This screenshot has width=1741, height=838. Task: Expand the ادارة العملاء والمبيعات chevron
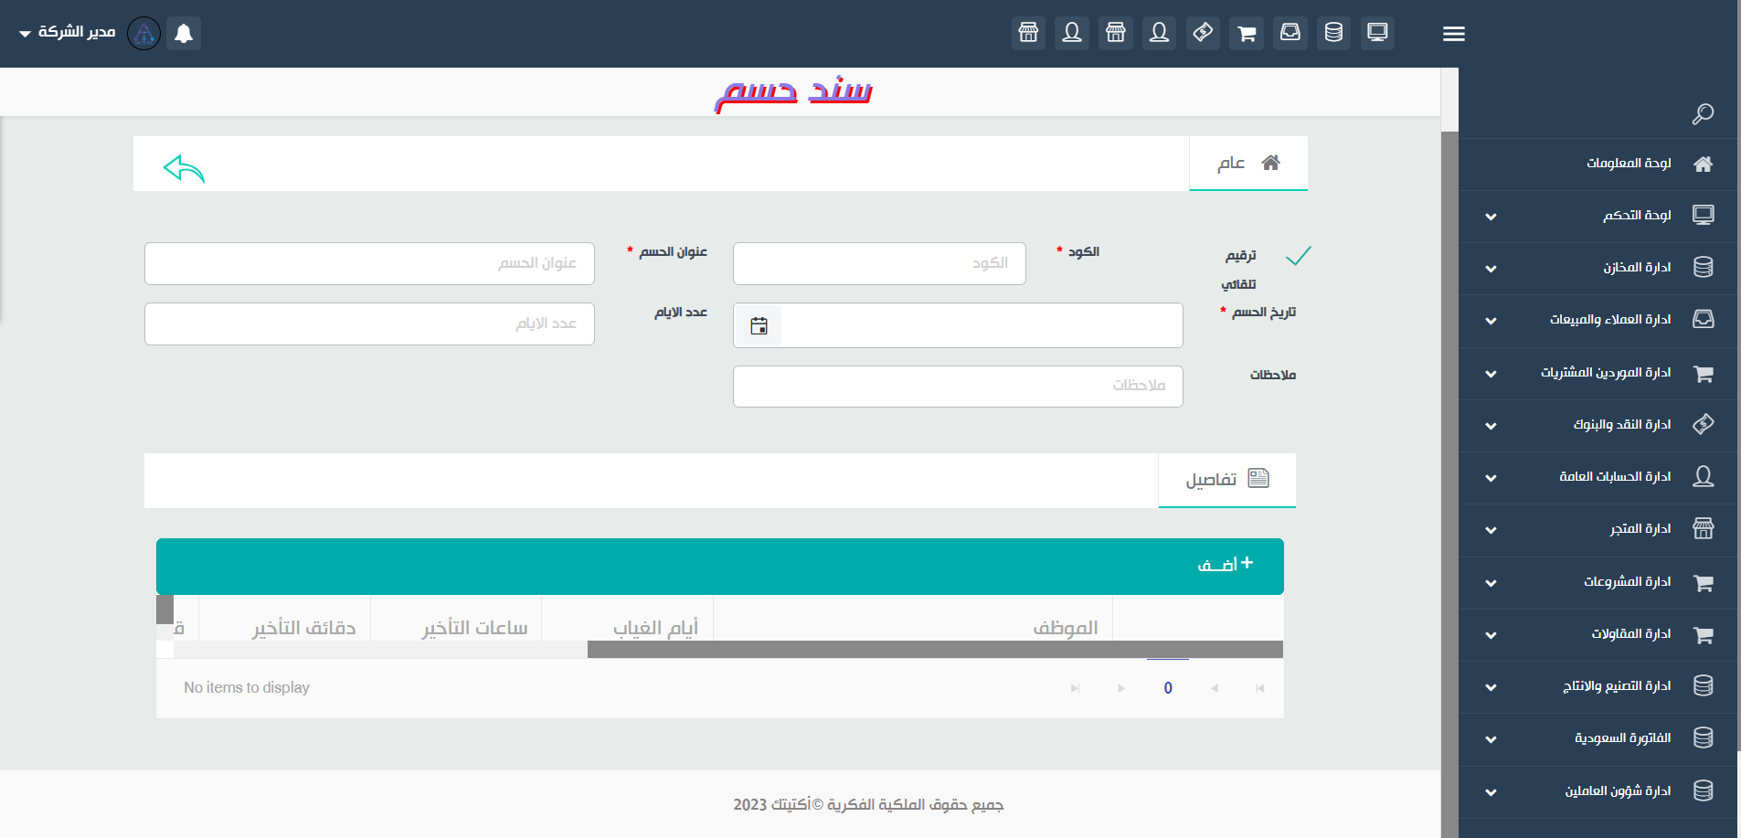coord(1491,321)
